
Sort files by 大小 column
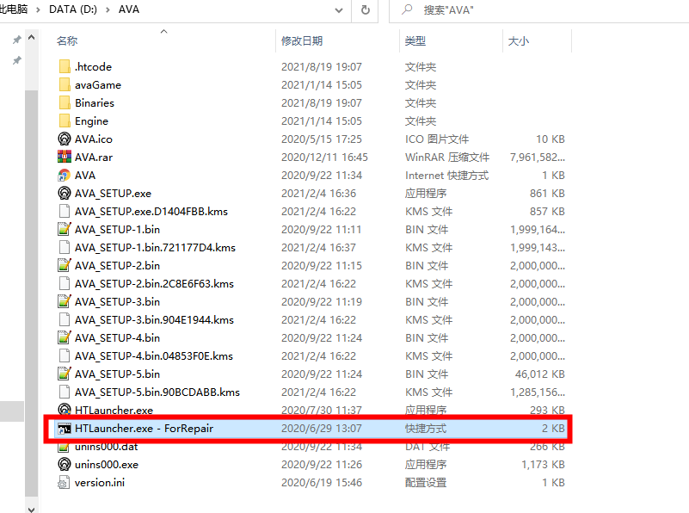519,40
